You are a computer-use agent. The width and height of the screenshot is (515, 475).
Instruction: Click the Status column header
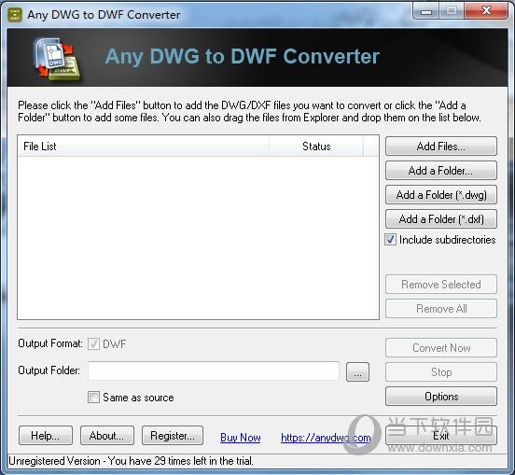[316, 147]
